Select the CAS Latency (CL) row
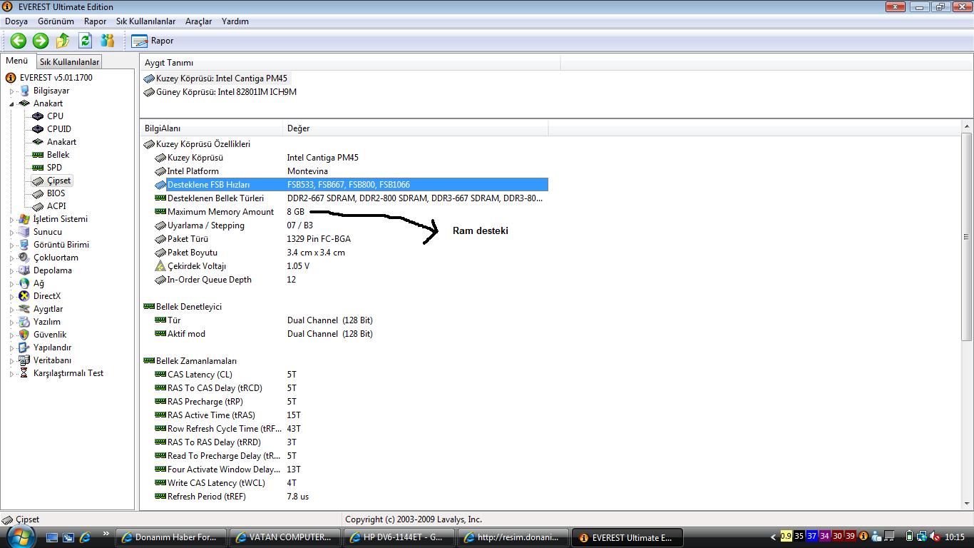This screenshot has height=548, width=974. pyautogui.click(x=351, y=375)
